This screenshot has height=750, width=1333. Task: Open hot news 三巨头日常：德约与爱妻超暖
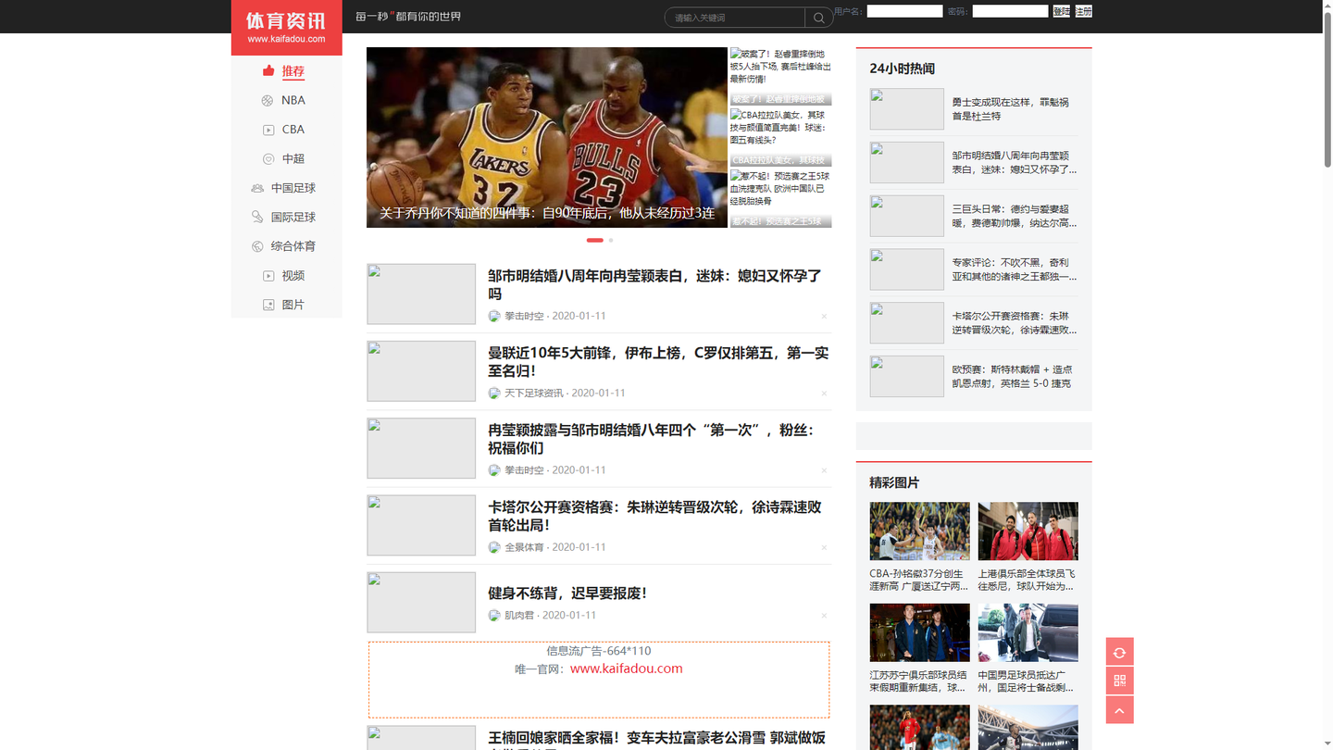click(x=1015, y=216)
